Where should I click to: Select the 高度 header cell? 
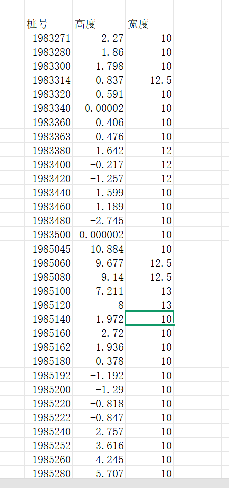(99, 23)
